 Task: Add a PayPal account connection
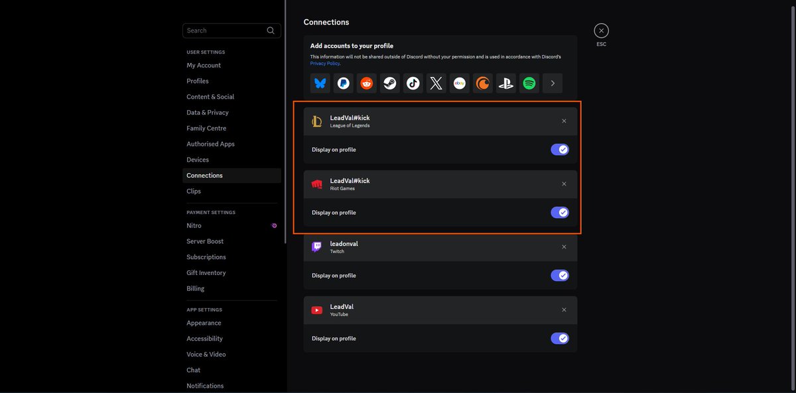point(344,84)
